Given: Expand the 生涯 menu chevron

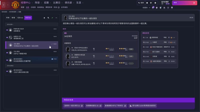Looking at the screenshot, I should (83, 3).
